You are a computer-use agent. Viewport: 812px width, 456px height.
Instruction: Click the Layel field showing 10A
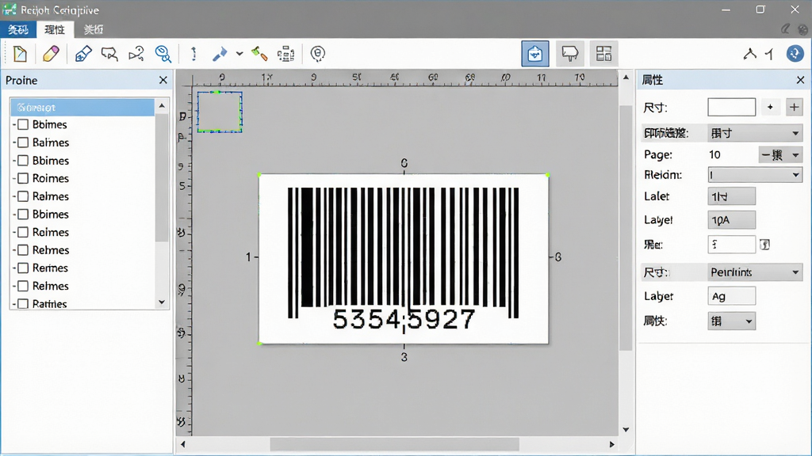(x=731, y=220)
